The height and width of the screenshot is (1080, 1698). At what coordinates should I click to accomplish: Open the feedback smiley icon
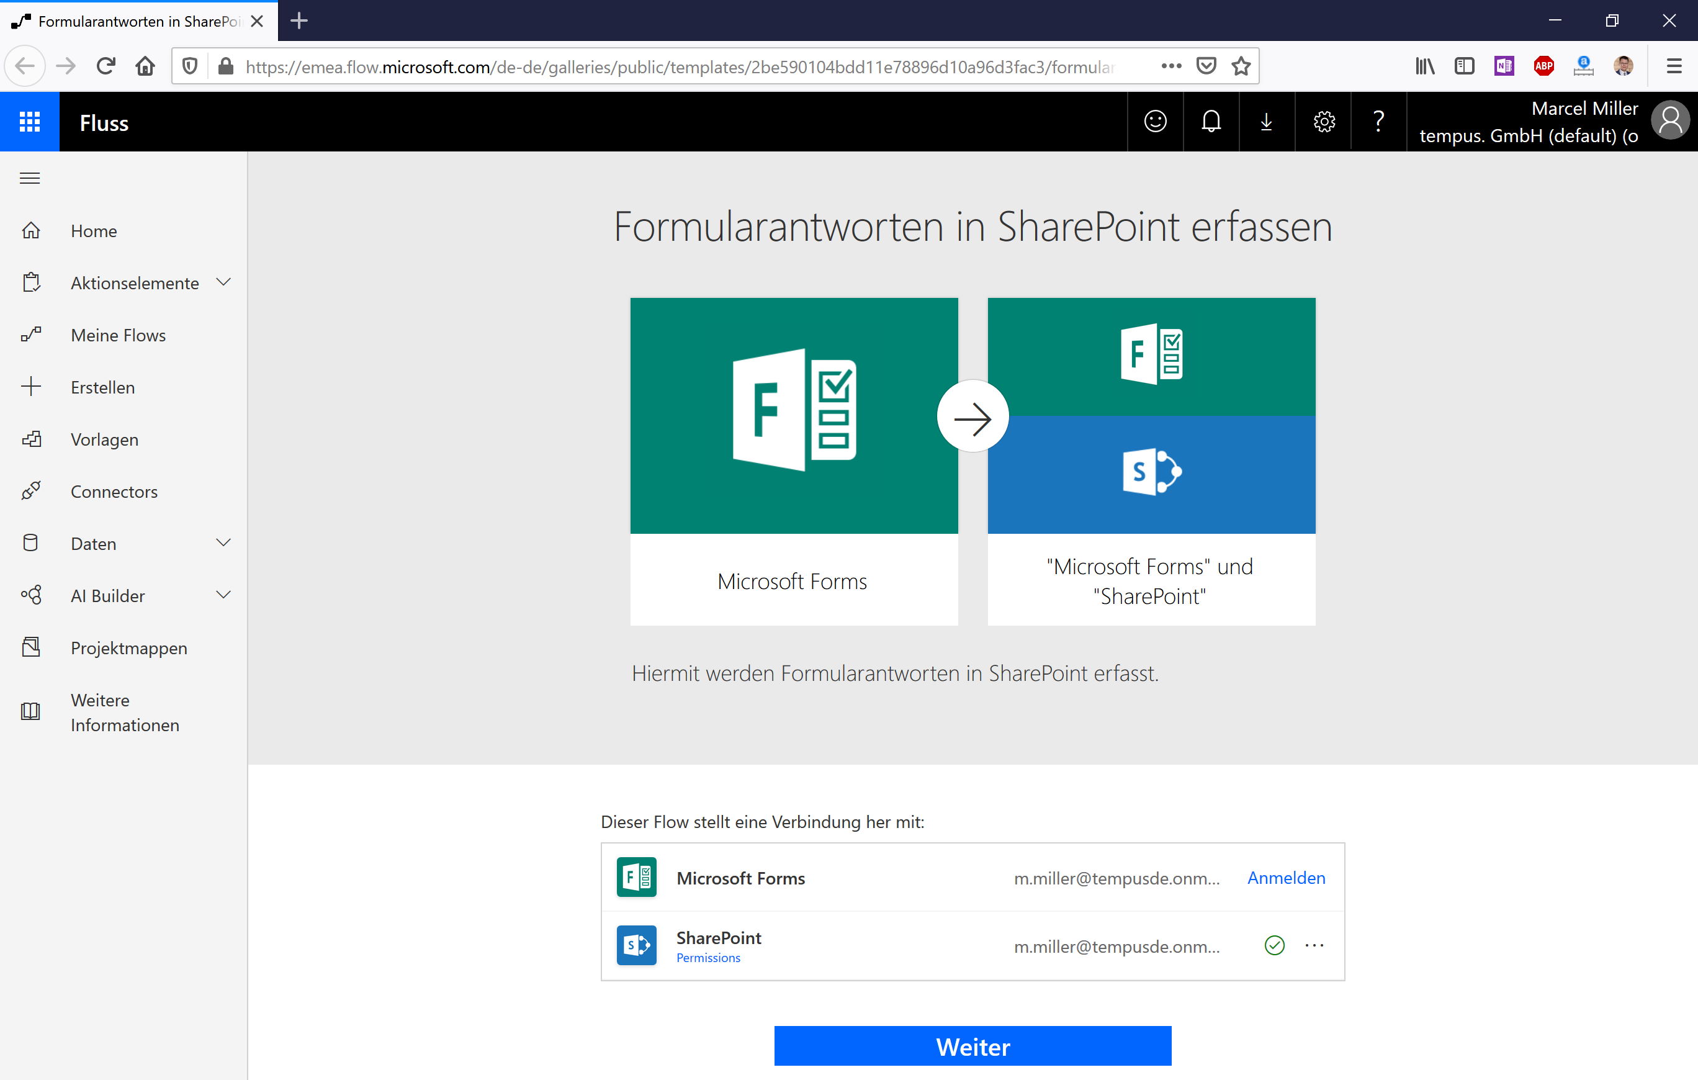pyautogui.click(x=1155, y=121)
